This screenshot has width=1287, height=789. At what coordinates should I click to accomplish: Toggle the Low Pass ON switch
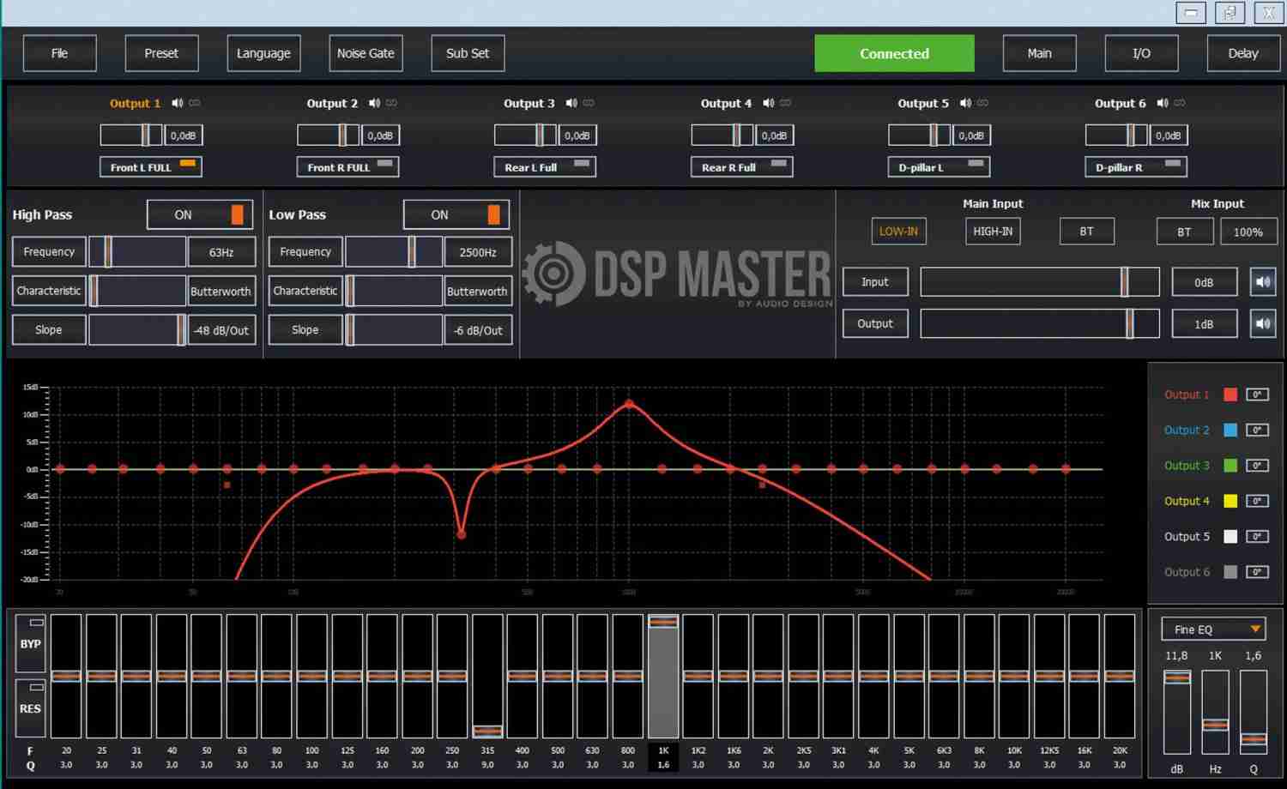pos(456,214)
